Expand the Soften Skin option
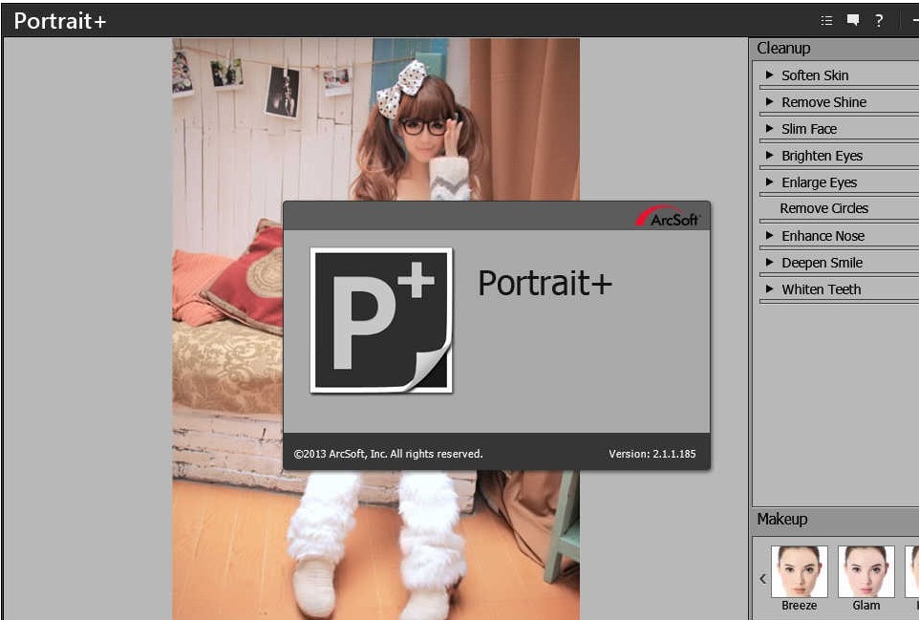The width and height of the screenshot is (919, 620). [770, 75]
